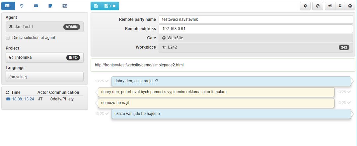
Task: Click the open padlock button
Action: [x=340, y=6]
